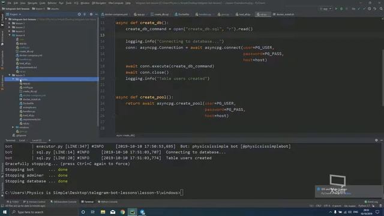Collapse the highlighted folder under lesson-5
This screenshot has height=216, width=384.
pos(13,79)
